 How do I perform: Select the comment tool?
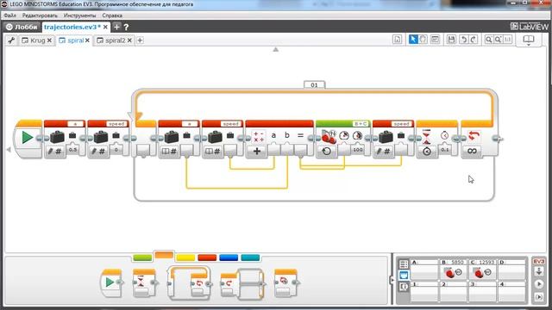tap(435, 40)
